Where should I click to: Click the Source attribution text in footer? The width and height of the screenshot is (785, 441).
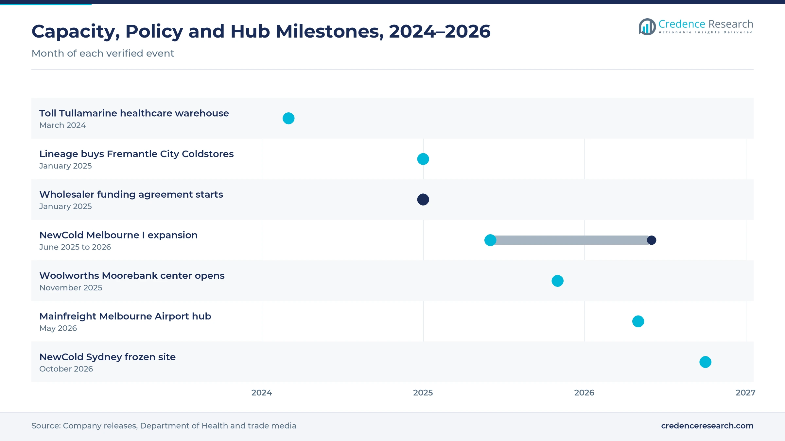click(x=164, y=426)
